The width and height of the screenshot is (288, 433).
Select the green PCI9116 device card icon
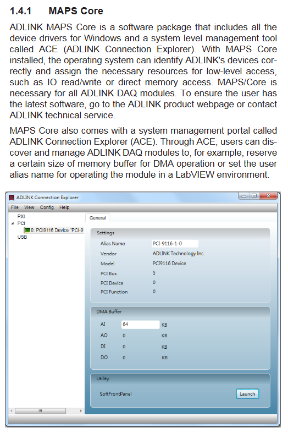(27, 230)
